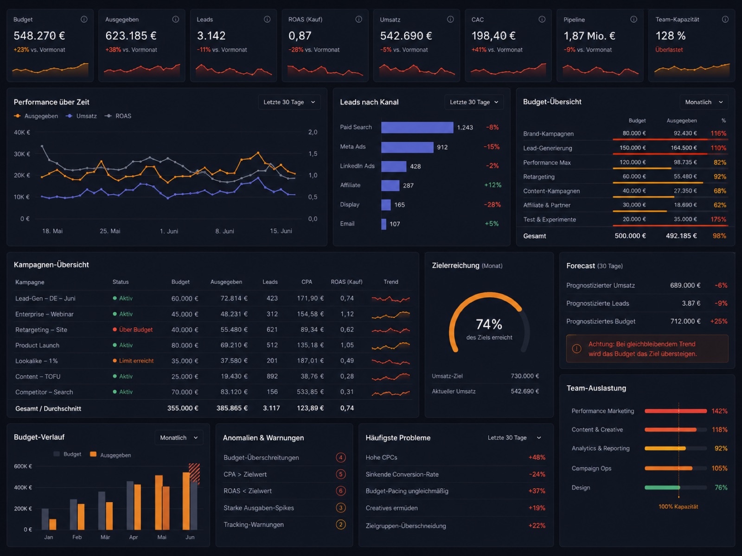Viewport: 742px width, 556px height.
Task: Open the Letzte 30 Tage dropdown in Häufigste Probleme
Action: tap(514, 438)
